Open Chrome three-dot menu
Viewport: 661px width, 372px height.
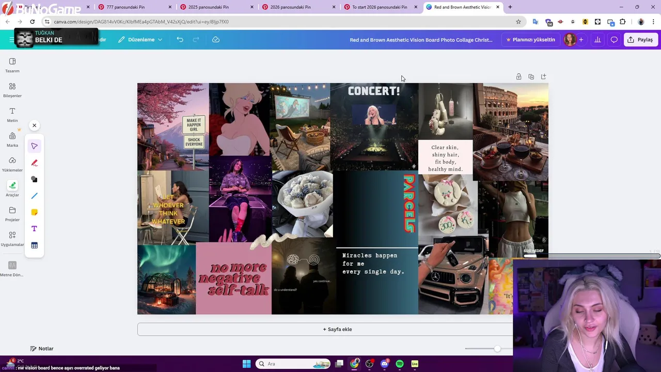653,22
